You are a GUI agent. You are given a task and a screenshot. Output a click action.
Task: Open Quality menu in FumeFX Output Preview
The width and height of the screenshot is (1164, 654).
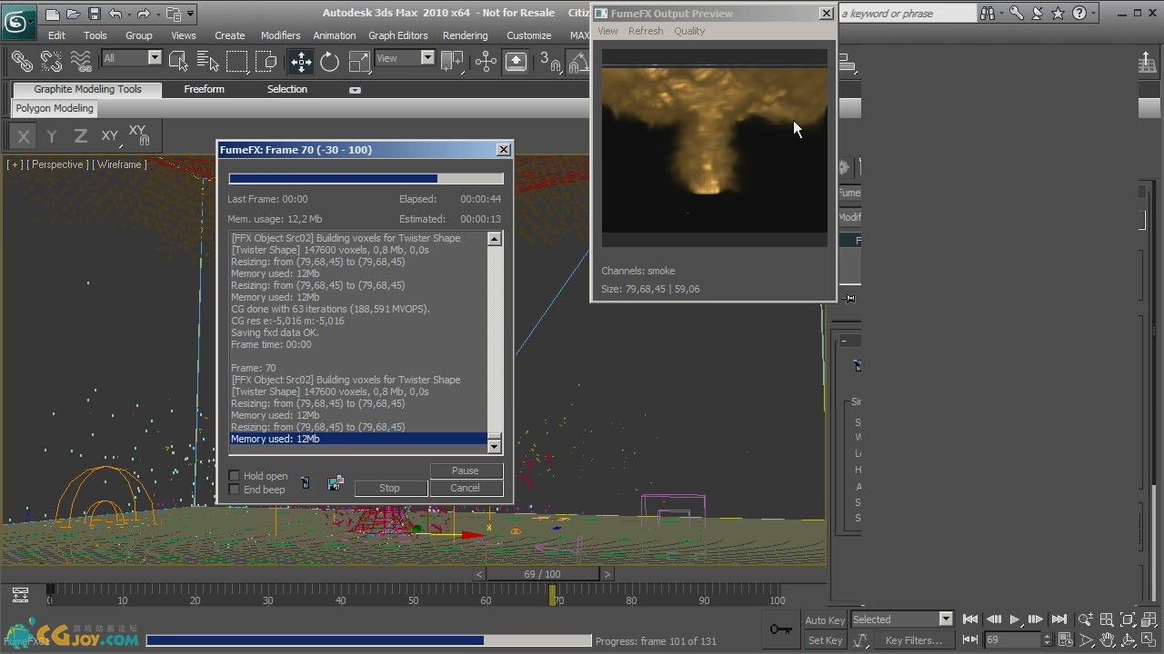coord(689,31)
